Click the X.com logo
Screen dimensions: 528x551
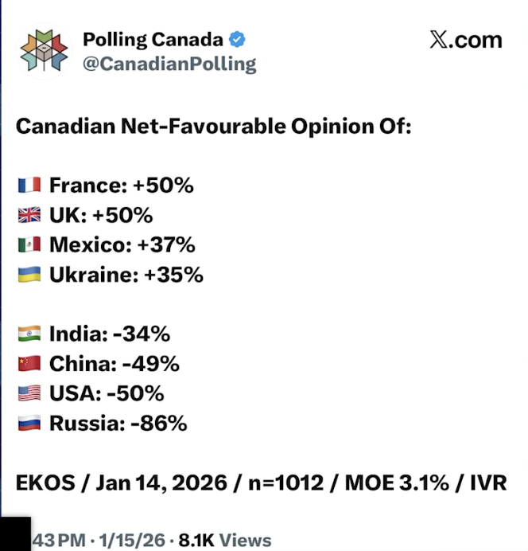pos(465,40)
